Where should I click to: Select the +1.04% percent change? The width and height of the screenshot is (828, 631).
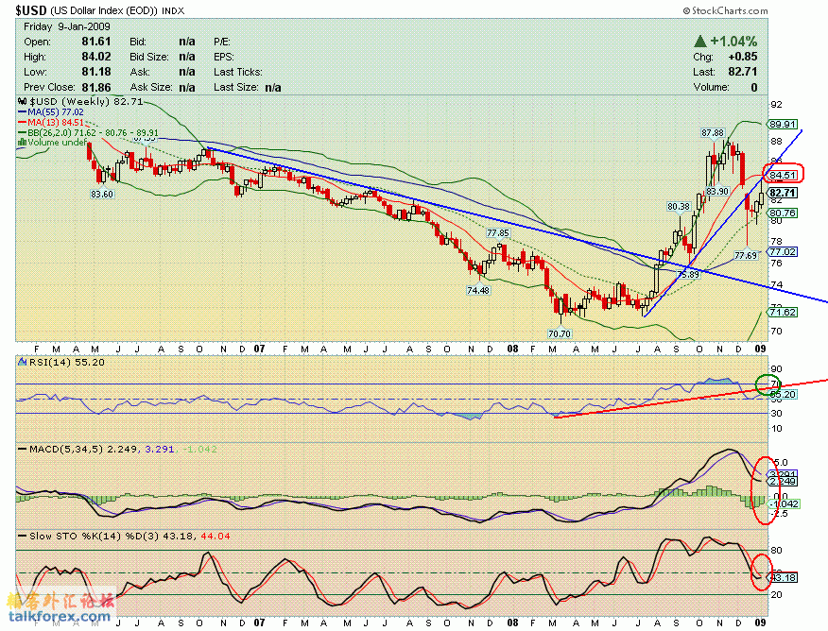coord(733,42)
